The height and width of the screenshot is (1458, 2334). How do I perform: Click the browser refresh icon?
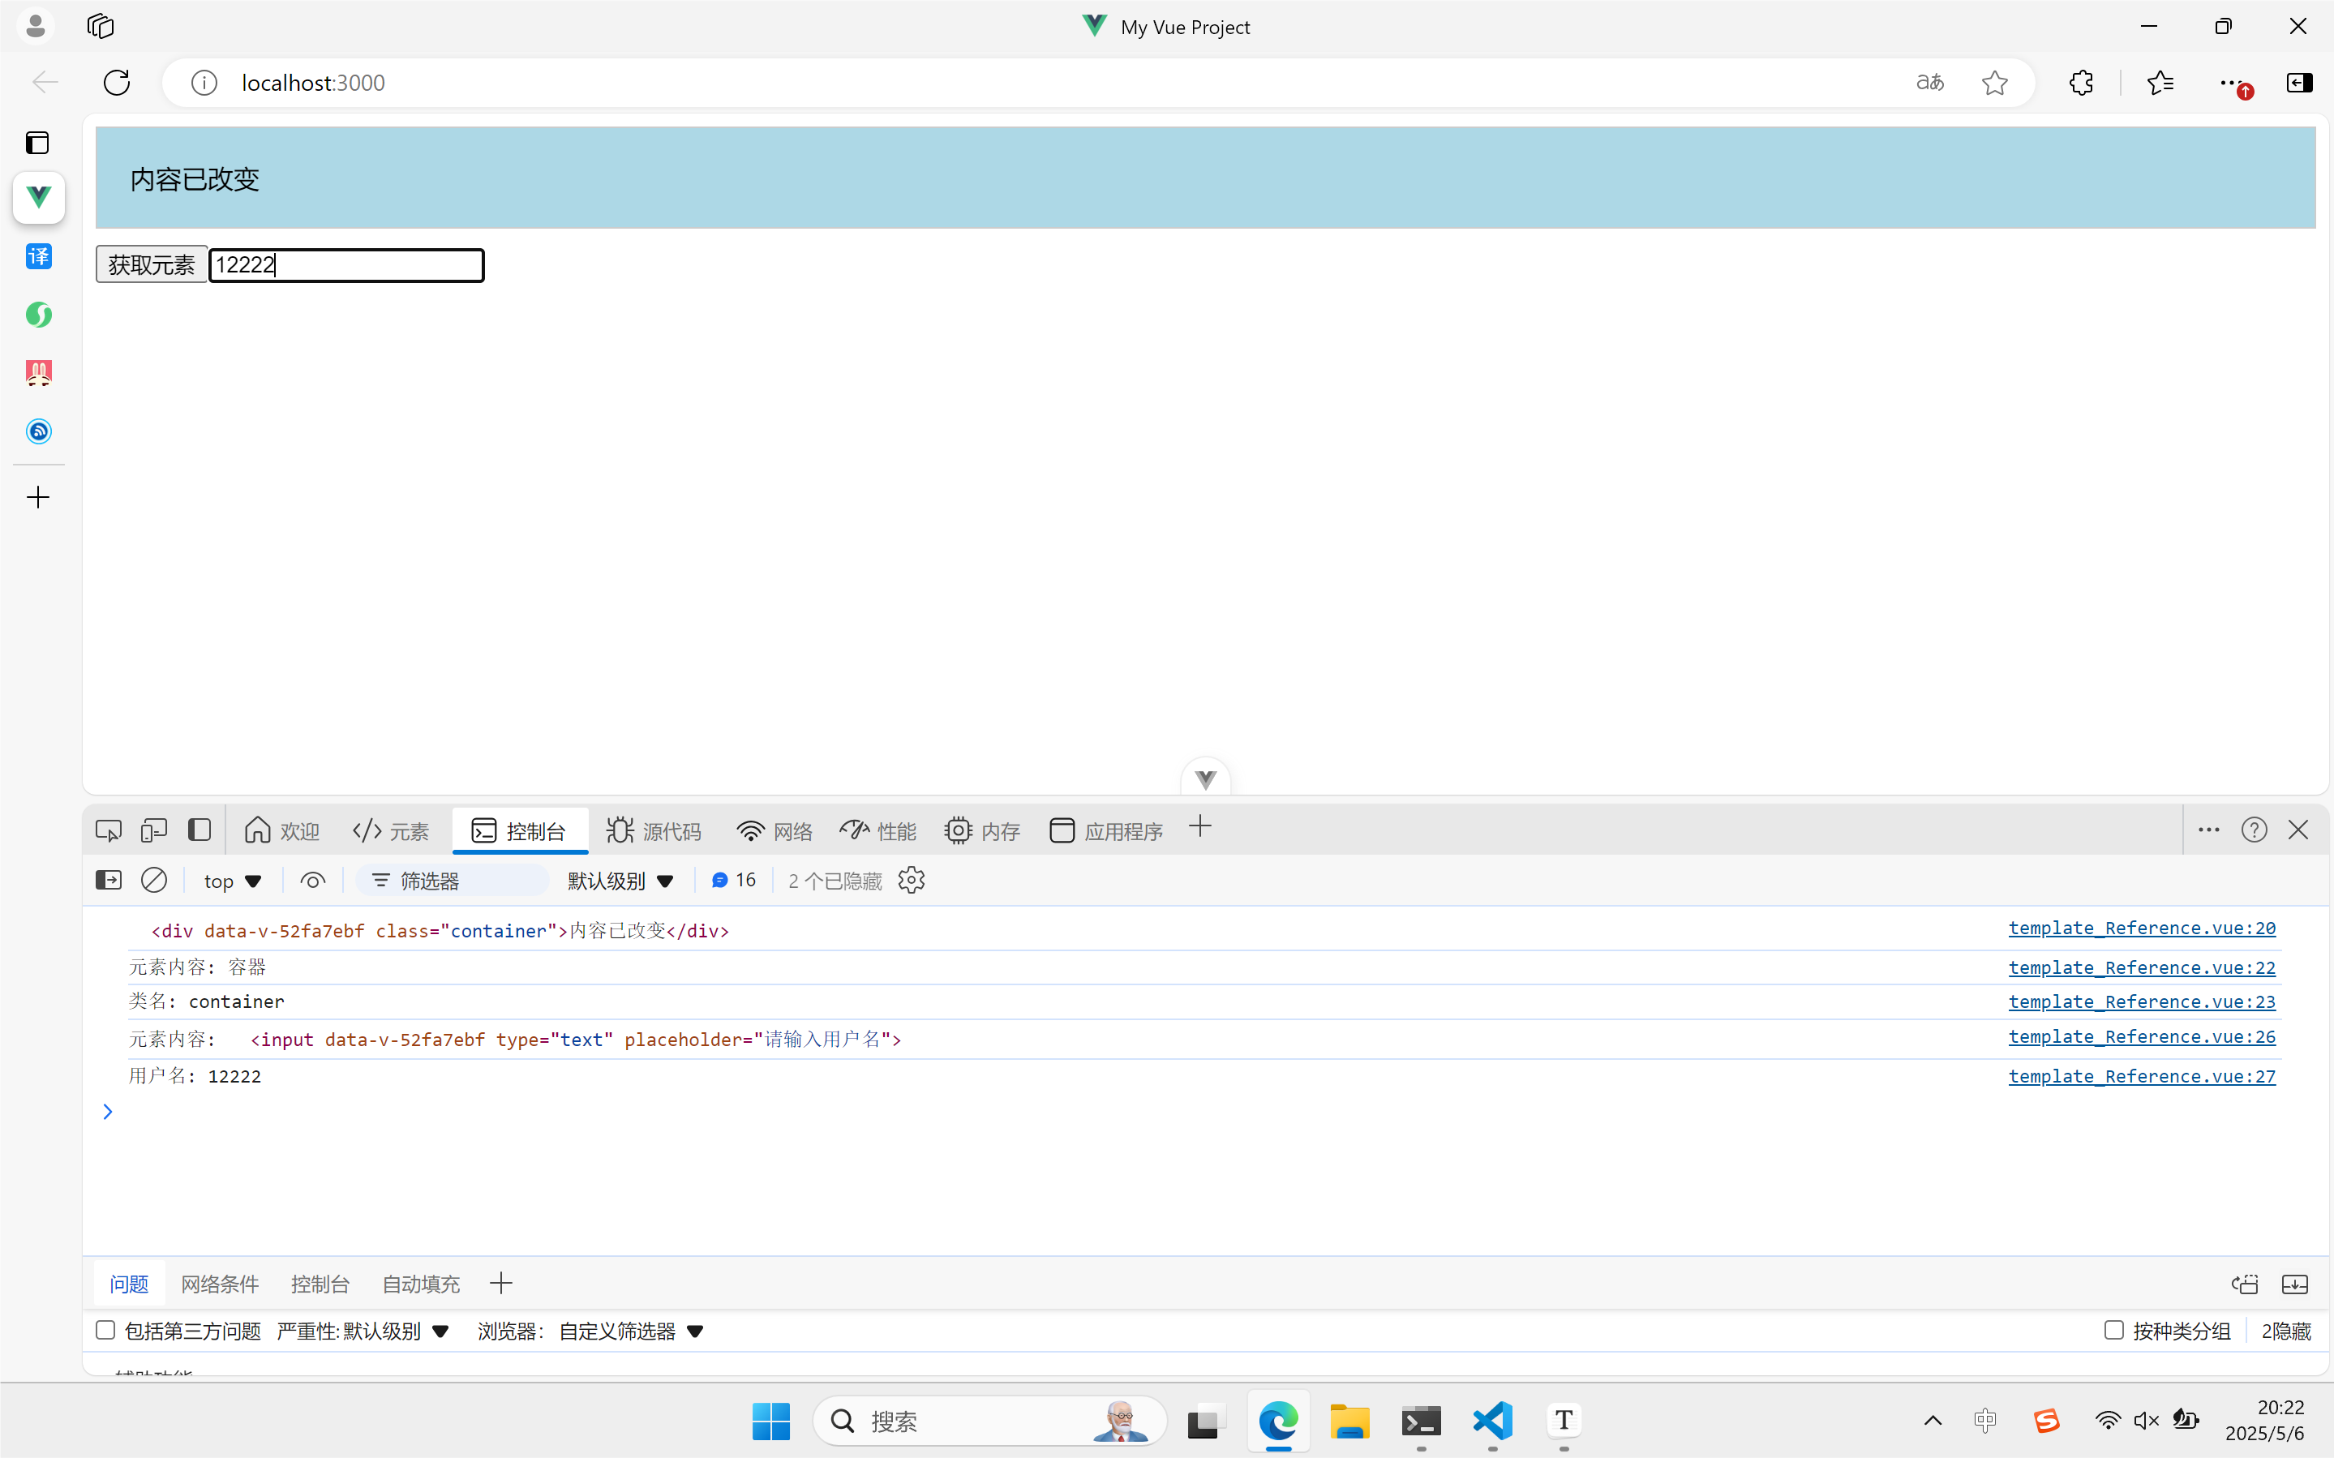point(117,83)
